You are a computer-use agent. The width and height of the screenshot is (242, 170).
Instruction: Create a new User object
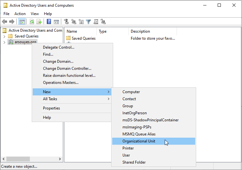(x=154, y=155)
